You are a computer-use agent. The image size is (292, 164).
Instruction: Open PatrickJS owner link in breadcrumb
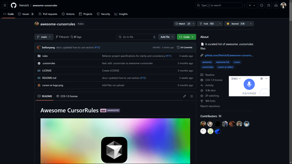click(24, 5)
